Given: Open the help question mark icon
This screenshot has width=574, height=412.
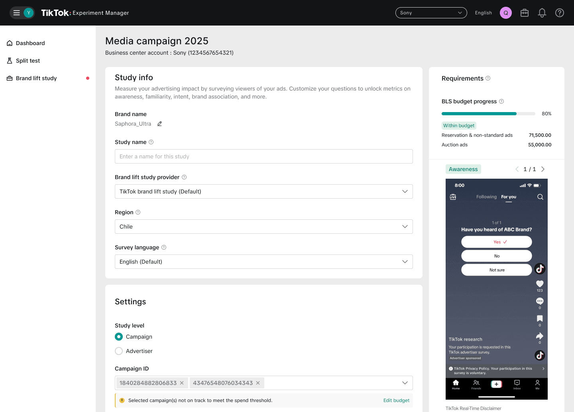Looking at the screenshot, I should 560,13.
